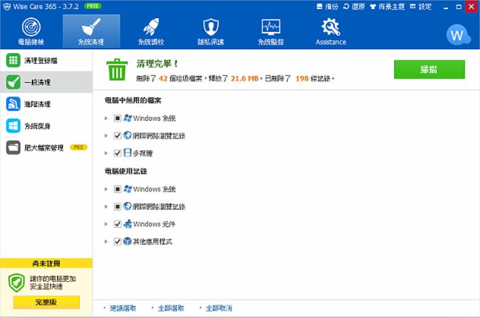Uncheck the 多媒體 checkbox
Viewport: 480px width, 318px height.
[117, 153]
